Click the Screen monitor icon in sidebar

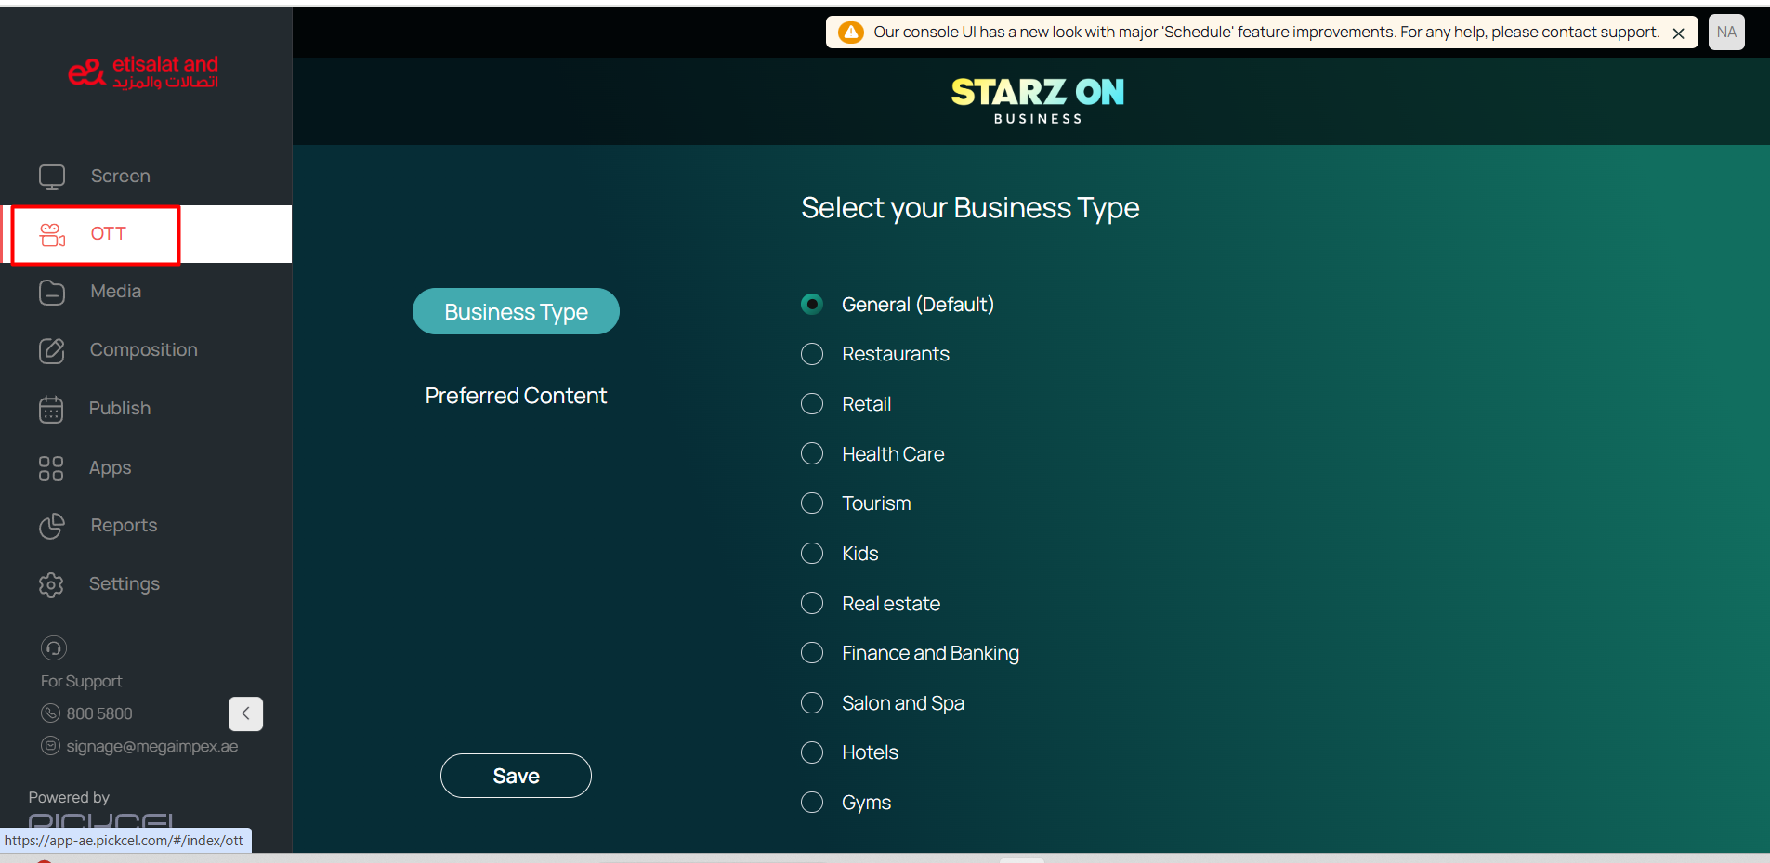coord(52,177)
